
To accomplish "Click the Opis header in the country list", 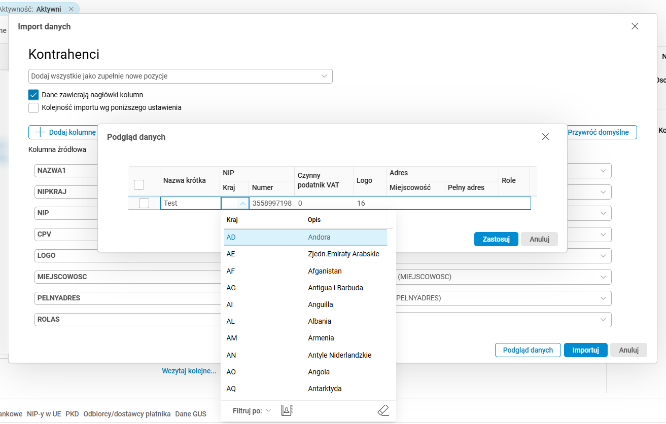I will 314,220.
